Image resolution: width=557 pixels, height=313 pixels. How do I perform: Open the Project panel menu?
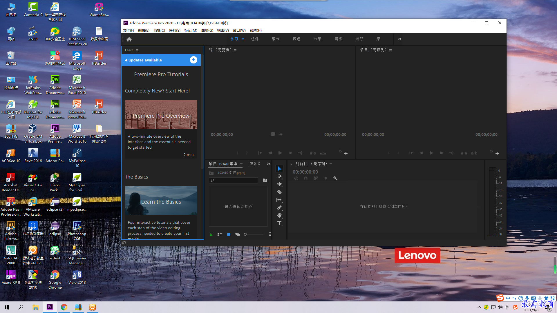click(x=241, y=164)
